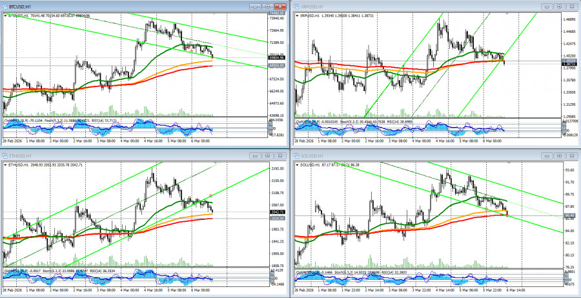Maximize the BTCUSD,H1 chart window
581x298 pixels.
(266, 6)
